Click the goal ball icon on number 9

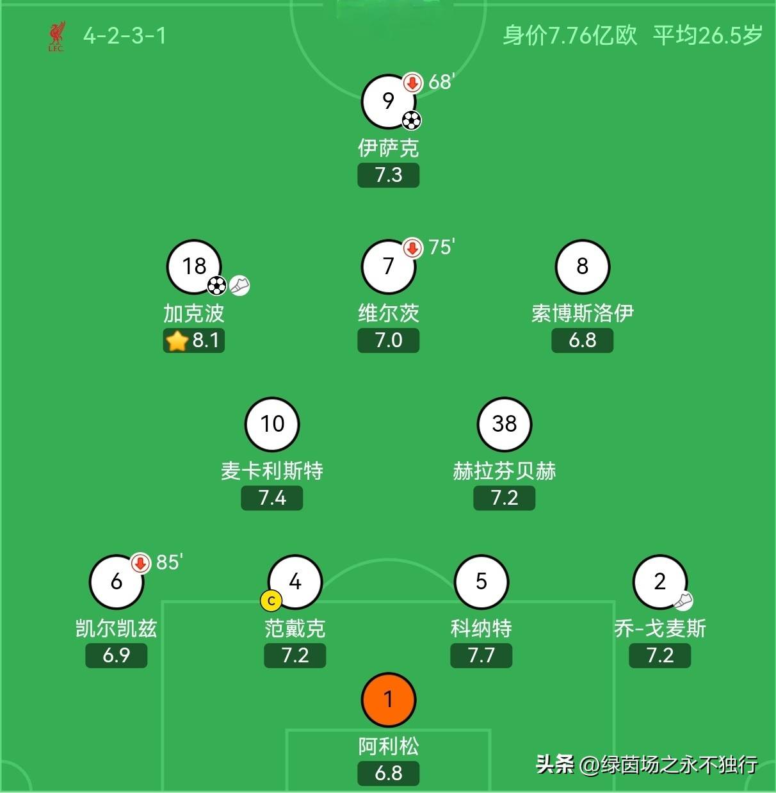[x=412, y=120]
